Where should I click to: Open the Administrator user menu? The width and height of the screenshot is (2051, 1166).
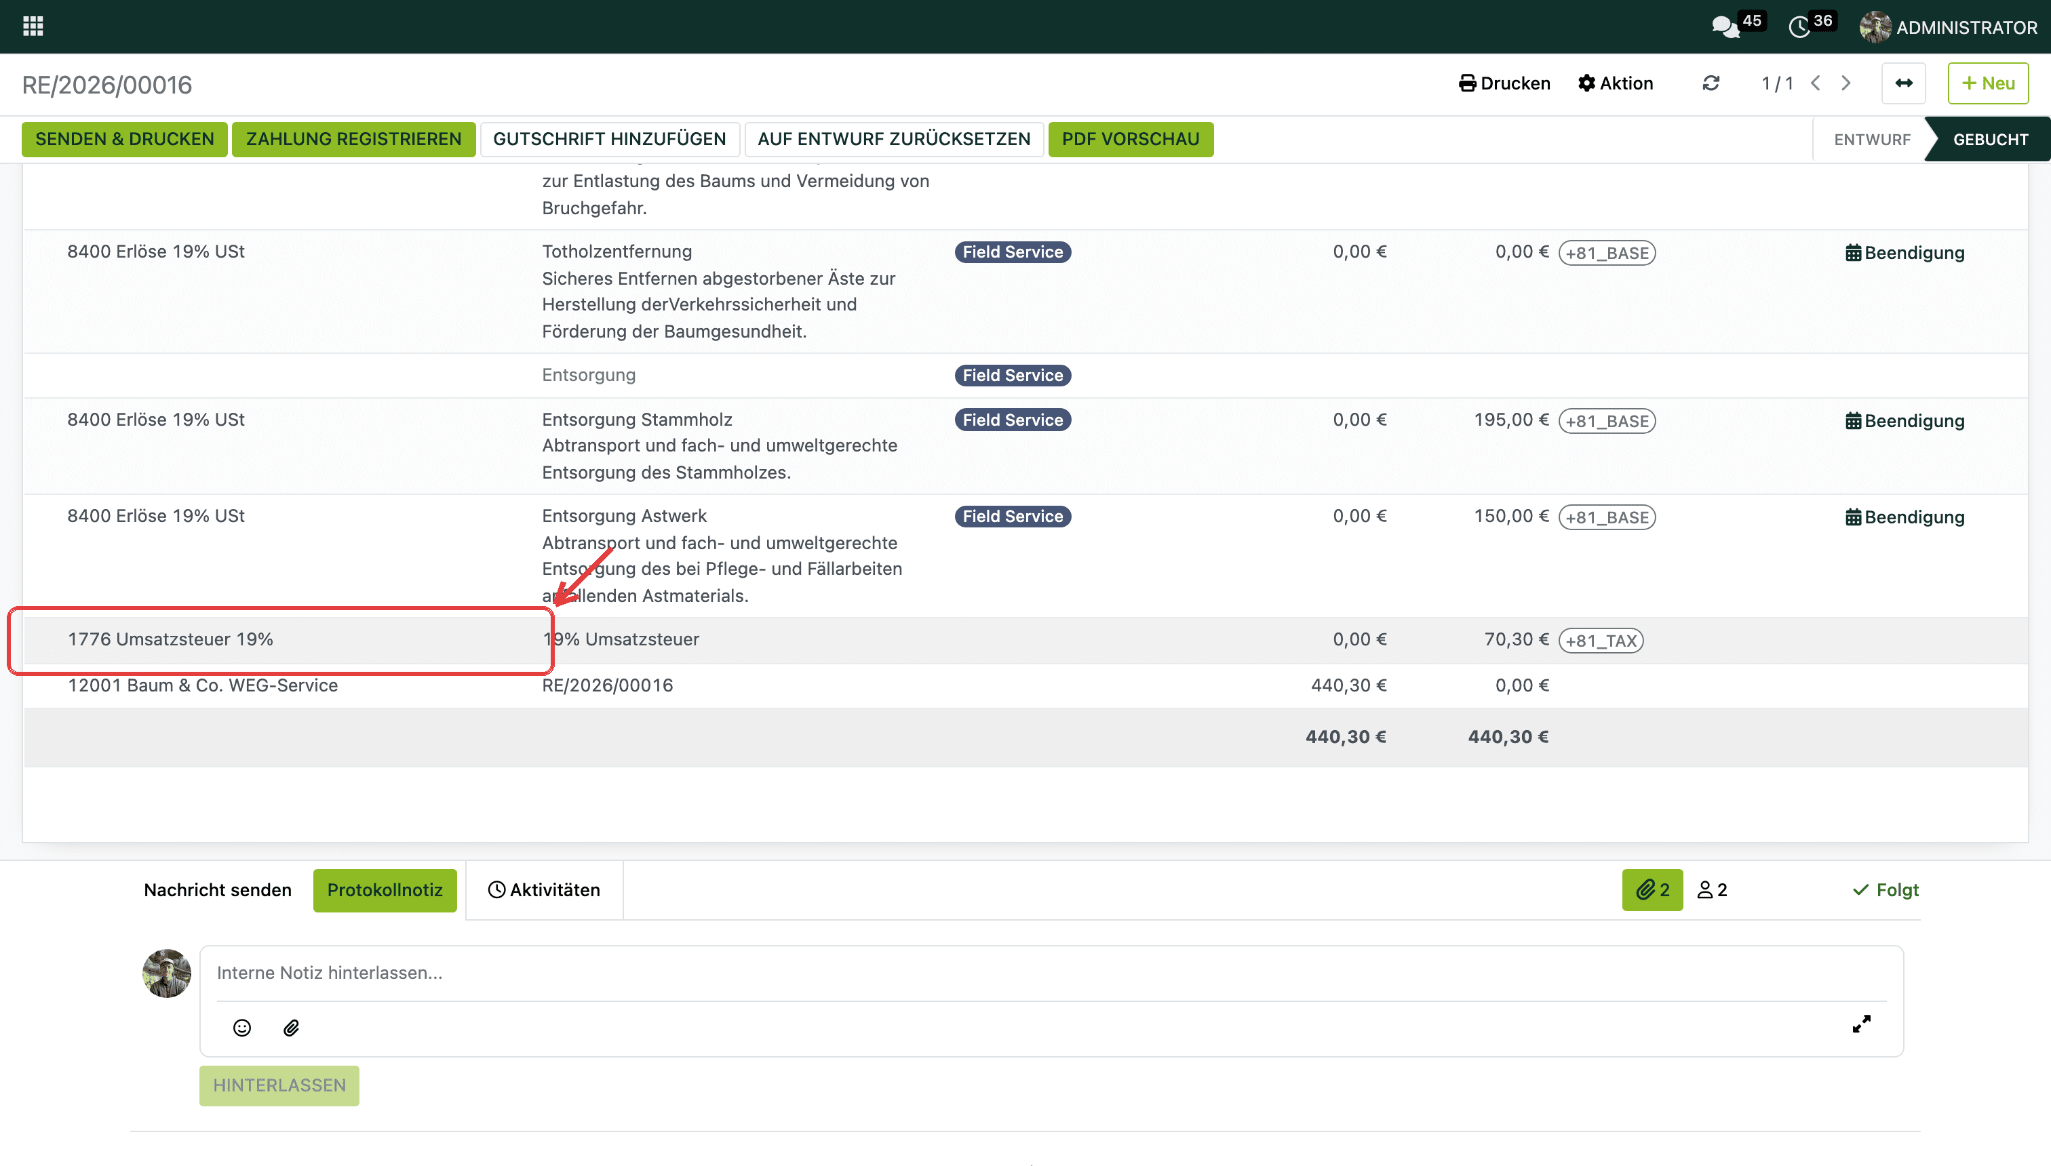tap(1948, 27)
